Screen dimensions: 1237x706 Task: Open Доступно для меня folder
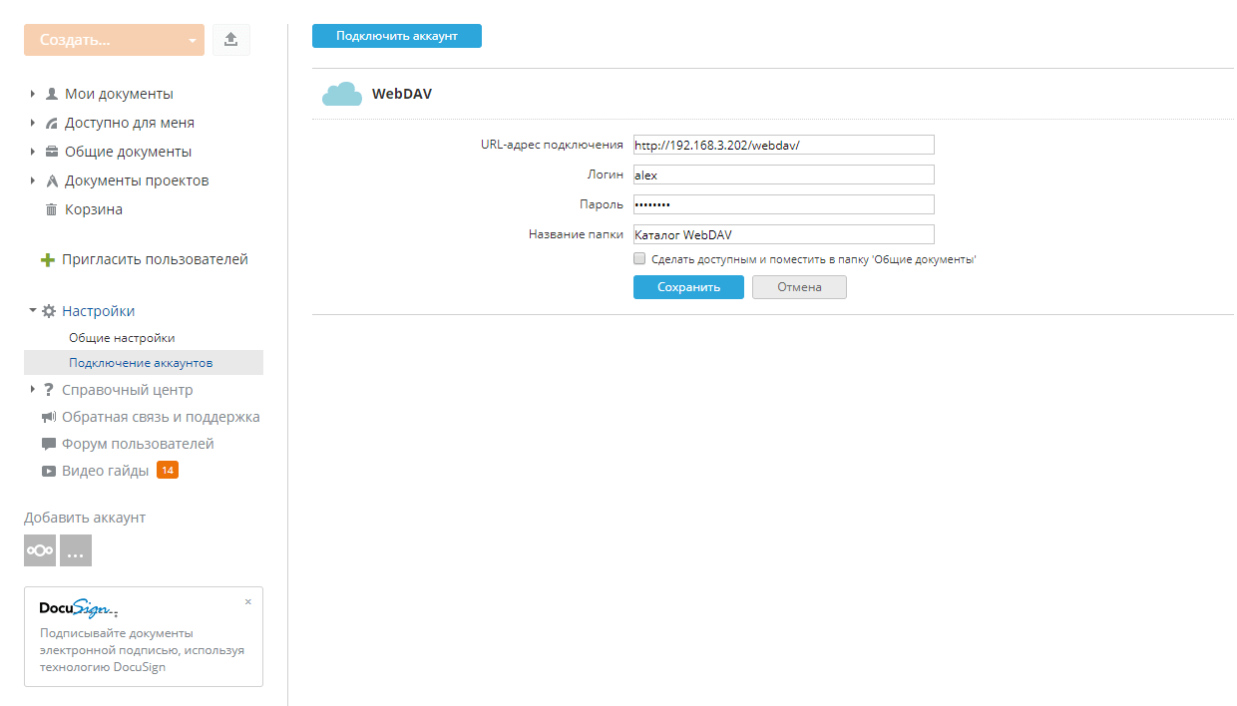130,123
